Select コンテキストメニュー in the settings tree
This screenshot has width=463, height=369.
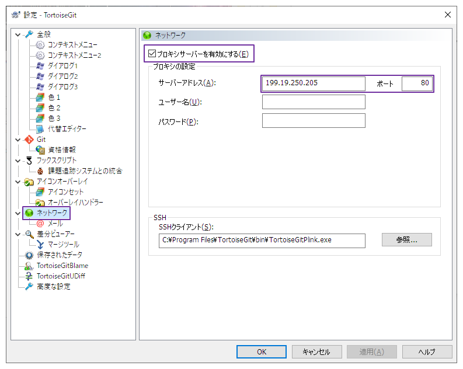(72, 45)
